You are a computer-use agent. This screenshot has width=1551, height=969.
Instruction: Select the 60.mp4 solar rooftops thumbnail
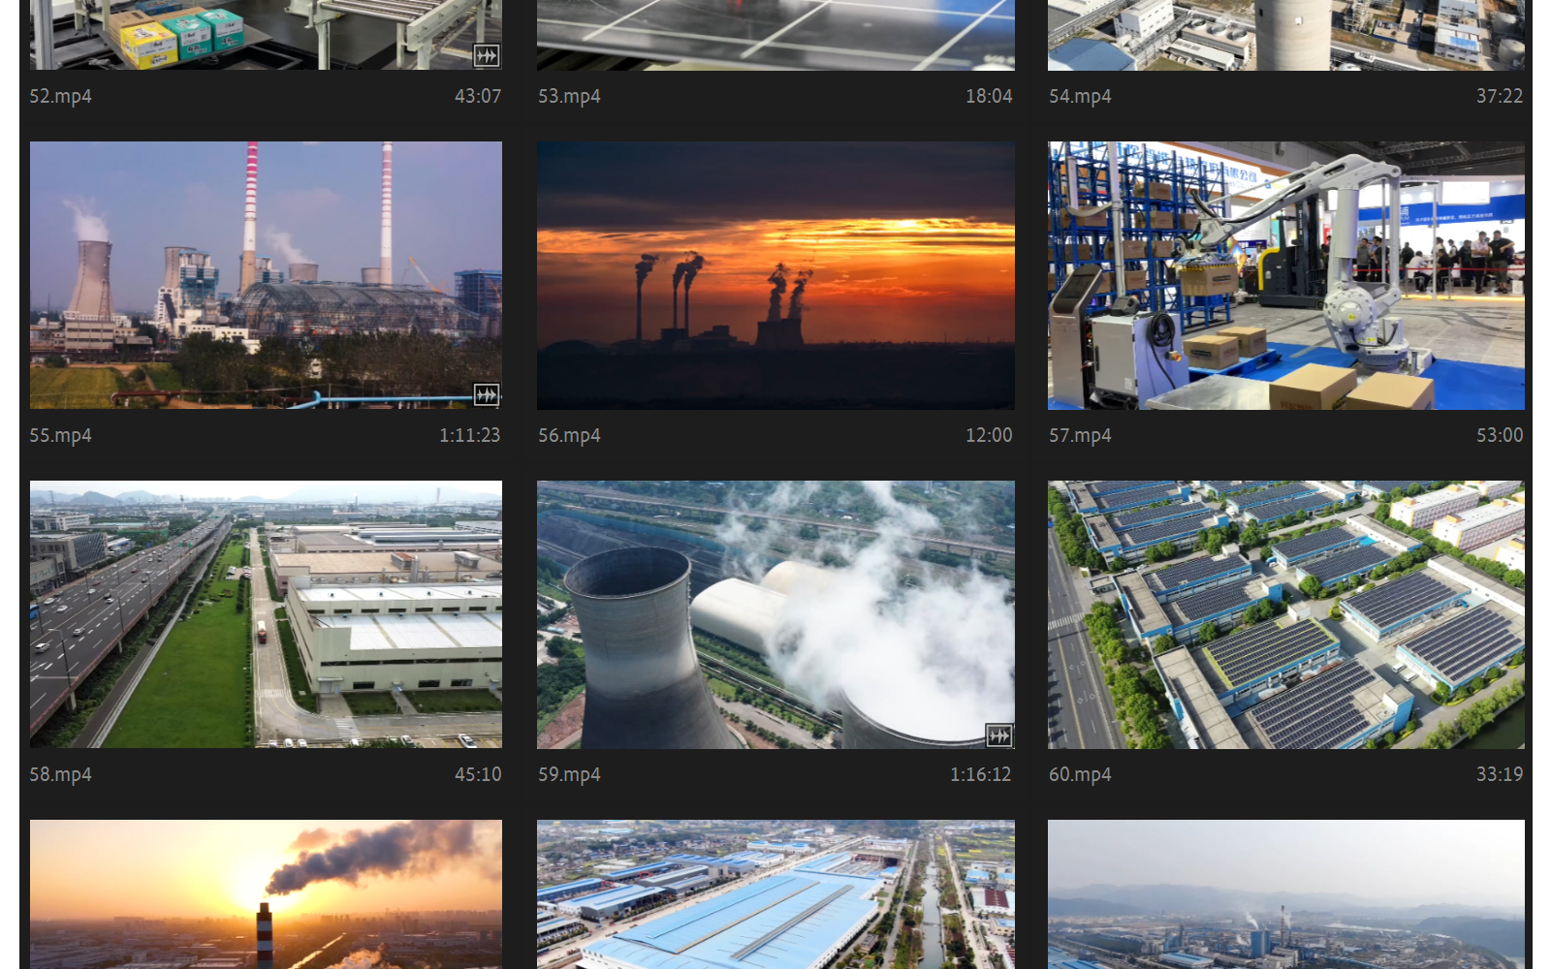1285,614
